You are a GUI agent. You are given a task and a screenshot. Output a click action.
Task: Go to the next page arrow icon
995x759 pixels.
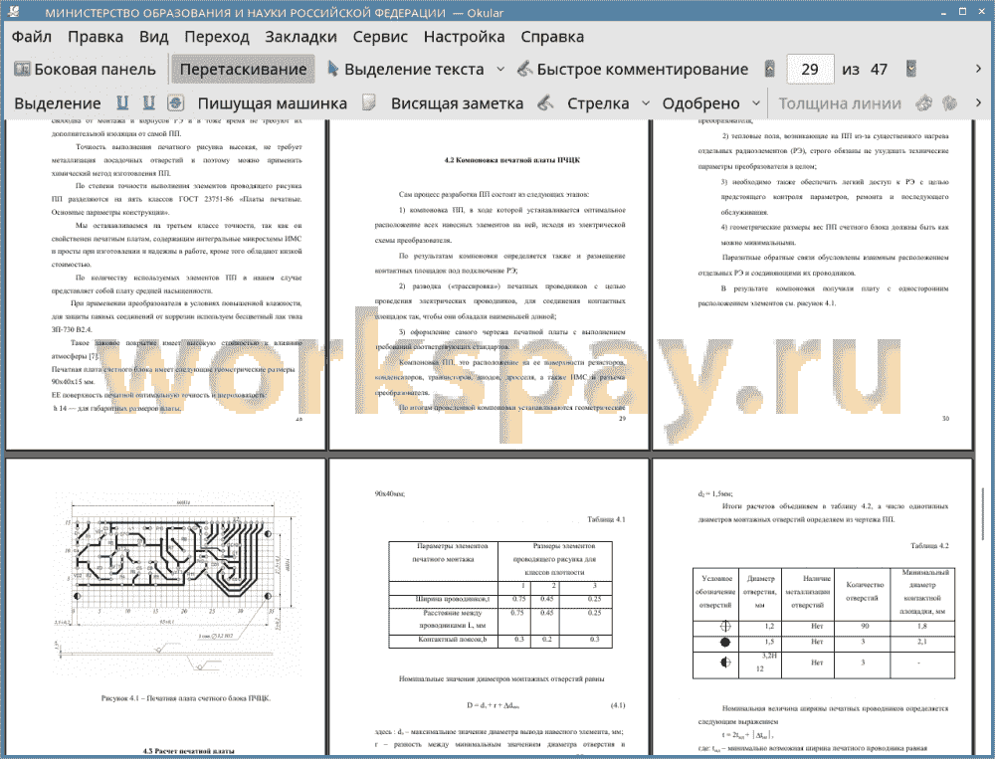pyautogui.click(x=911, y=70)
